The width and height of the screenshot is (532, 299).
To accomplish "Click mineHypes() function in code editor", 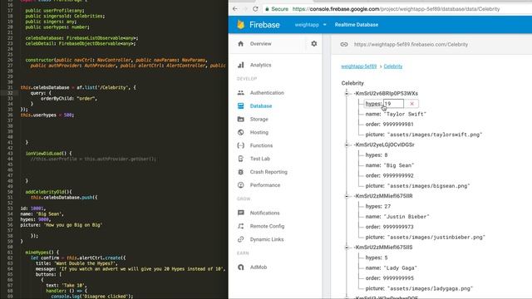I will (x=42, y=252).
